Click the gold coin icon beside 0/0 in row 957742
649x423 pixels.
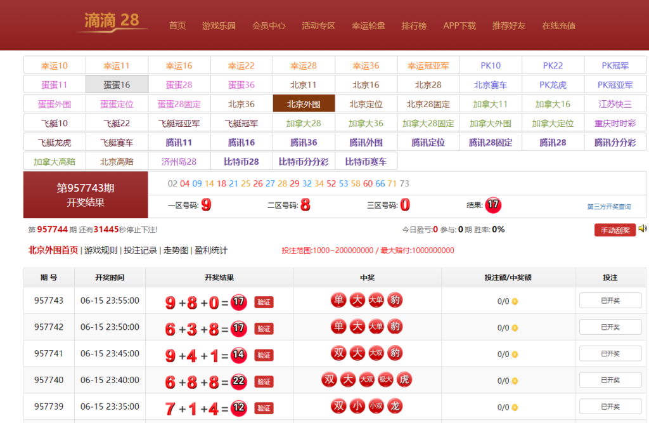point(515,328)
